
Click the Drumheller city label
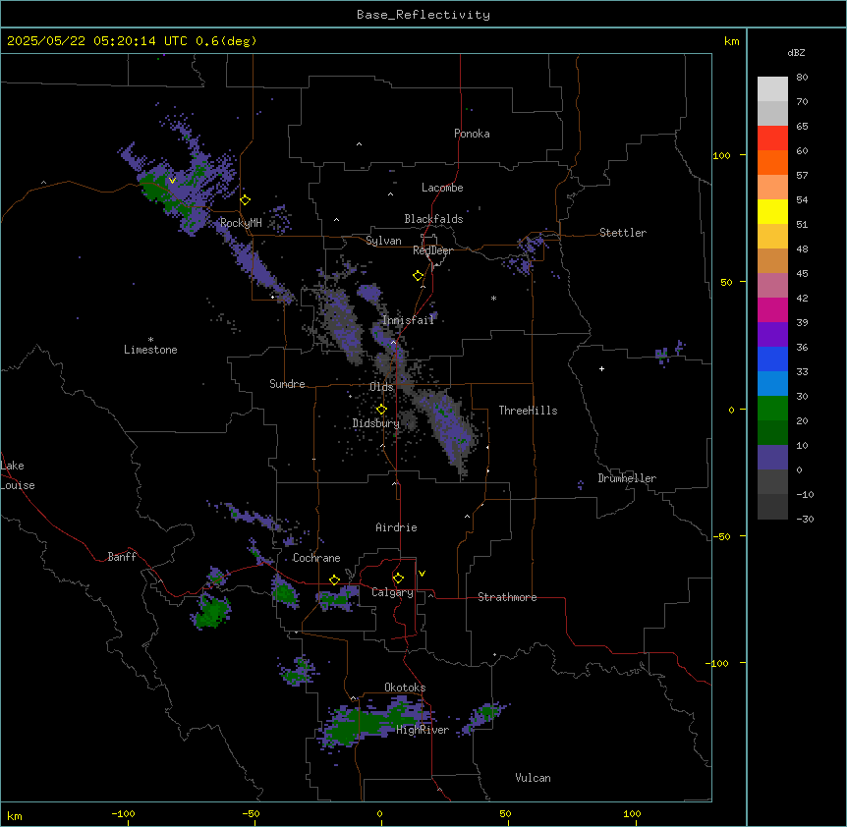point(627,478)
